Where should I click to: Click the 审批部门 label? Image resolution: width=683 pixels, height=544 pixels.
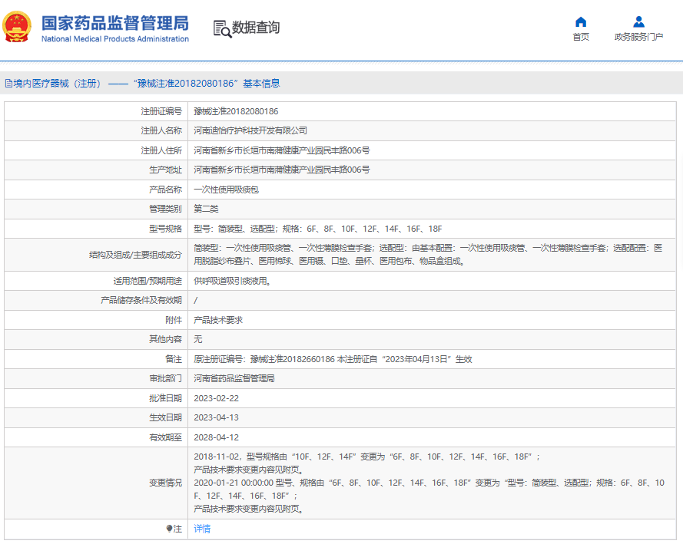click(165, 378)
